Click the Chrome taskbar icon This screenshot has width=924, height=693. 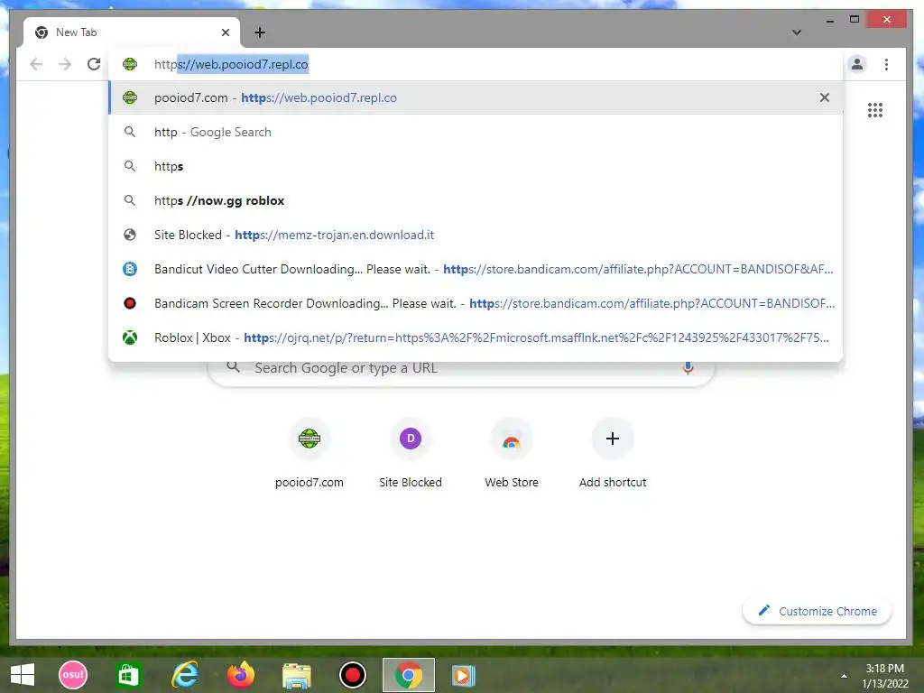point(409,675)
